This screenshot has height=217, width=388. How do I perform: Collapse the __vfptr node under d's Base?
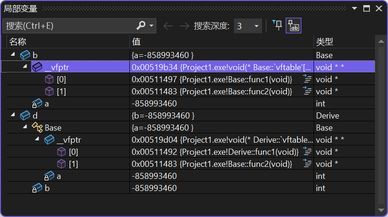(37, 138)
